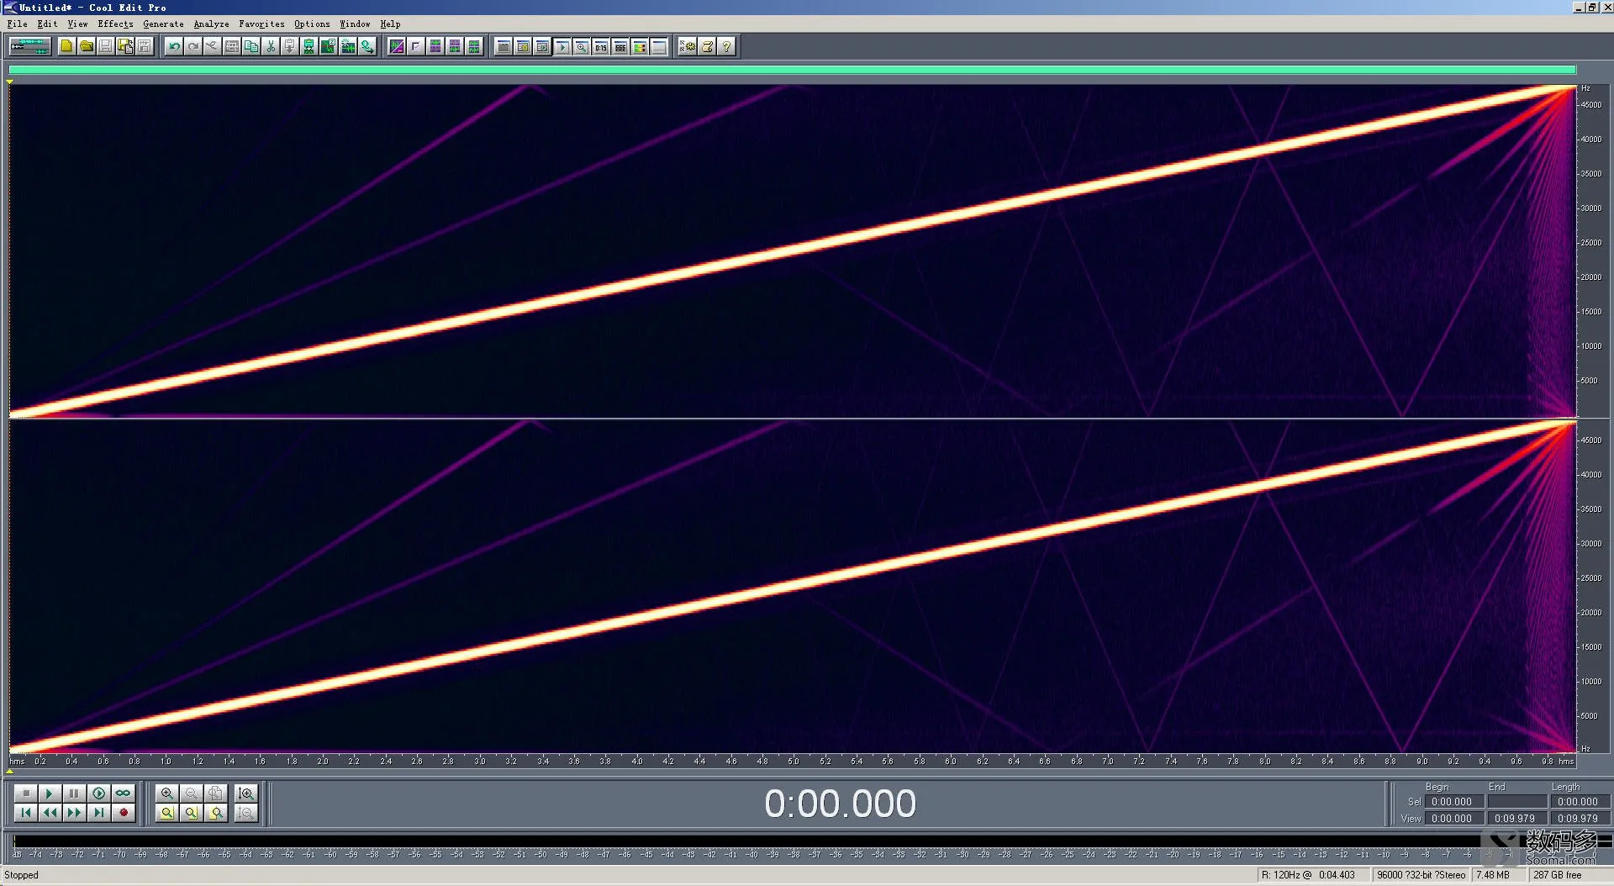The width and height of the screenshot is (1614, 886).
Task: Switch to multitrack view using waveform toggle icon
Action: pyautogui.click(x=29, y=46)
